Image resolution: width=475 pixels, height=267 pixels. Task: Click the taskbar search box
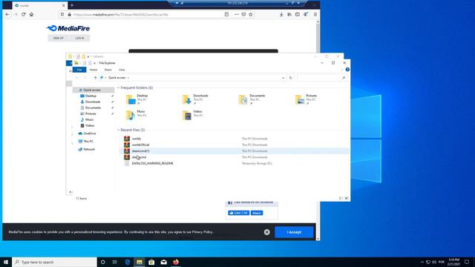[54, 262]
